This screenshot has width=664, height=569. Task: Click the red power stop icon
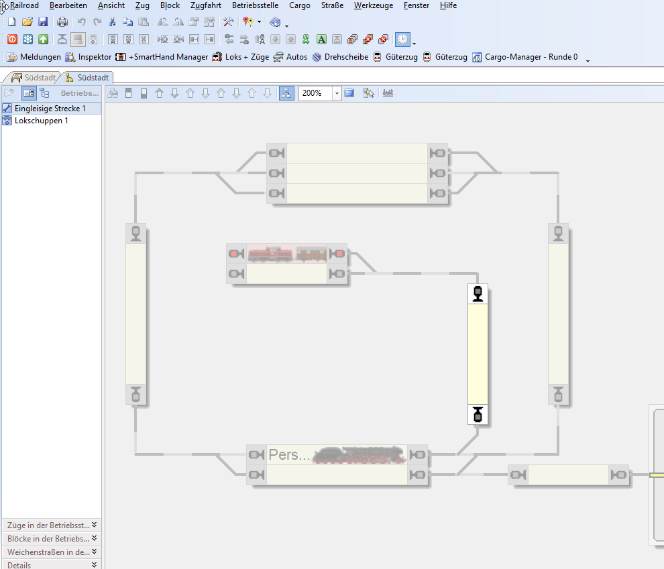pyautogui.click(x=12, y=40)
